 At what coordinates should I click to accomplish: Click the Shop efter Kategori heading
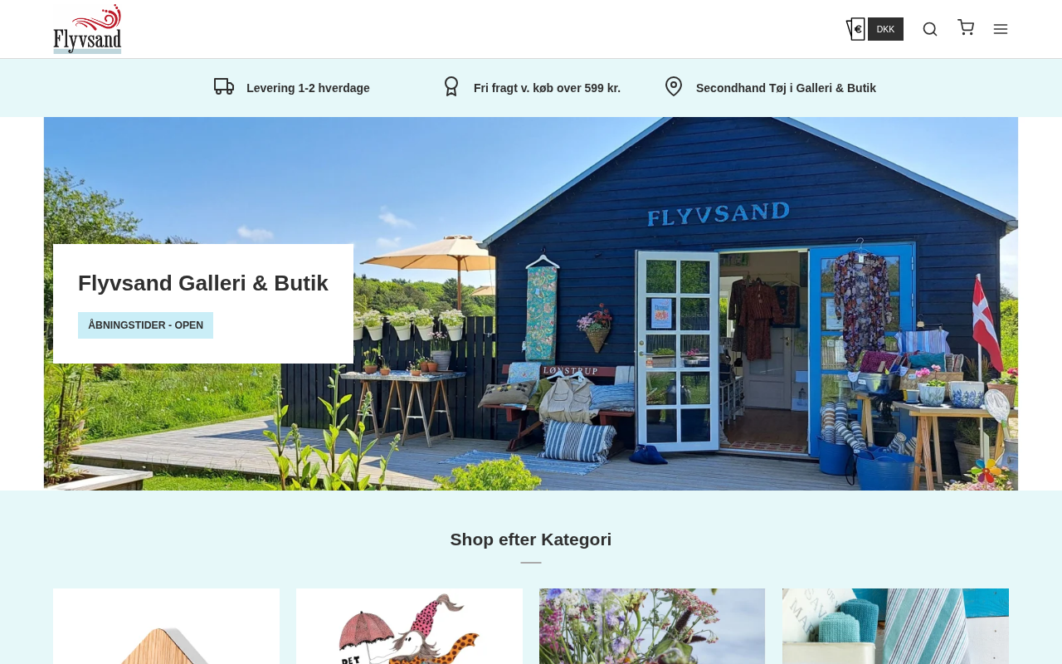point(531,539)
